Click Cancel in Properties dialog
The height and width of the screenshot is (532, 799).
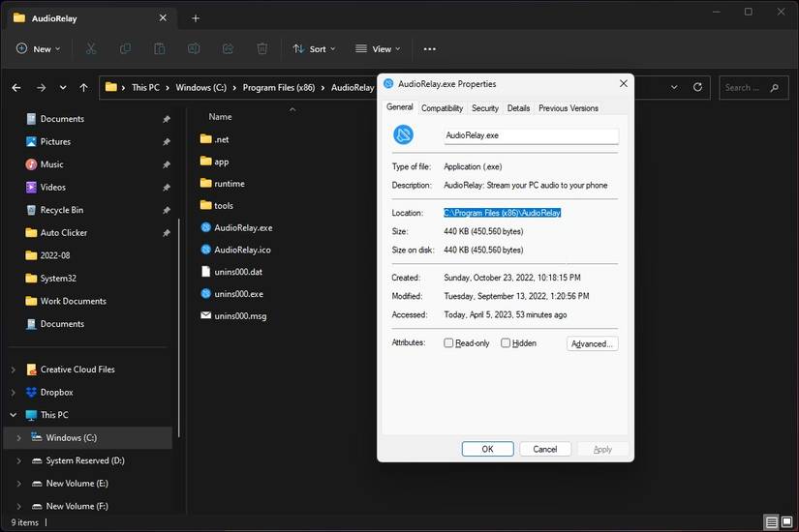(544, 449)
